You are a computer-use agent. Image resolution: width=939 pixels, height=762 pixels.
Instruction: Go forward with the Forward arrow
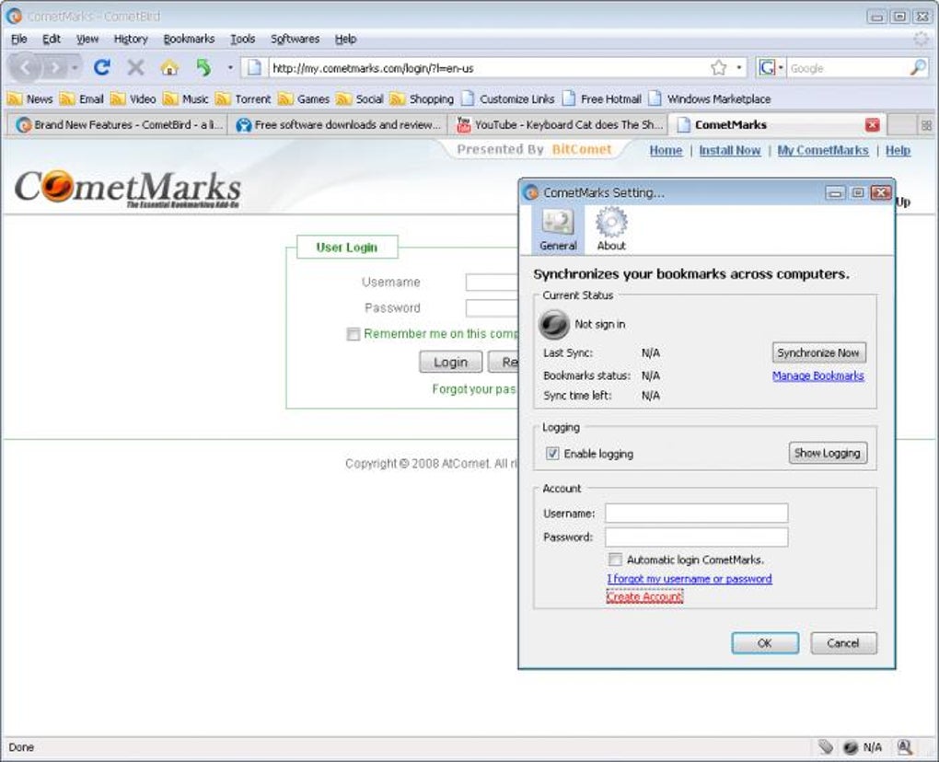pos(54,67)
